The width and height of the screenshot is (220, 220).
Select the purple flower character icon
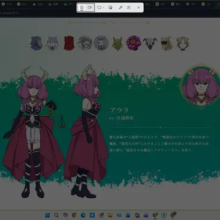[x=133, y=43]
